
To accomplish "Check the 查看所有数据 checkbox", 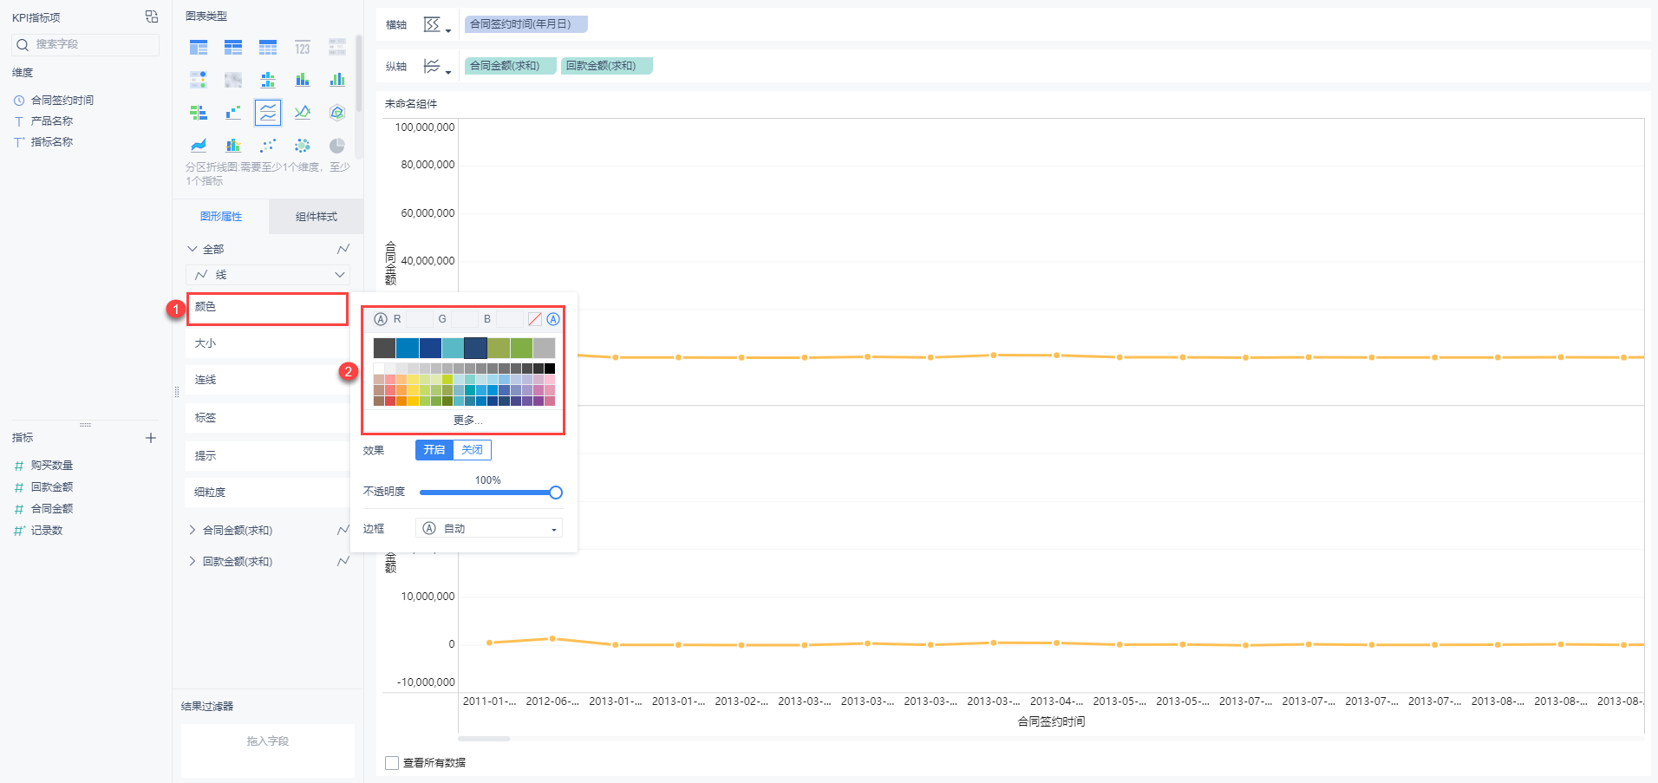I will click(392, 763).
